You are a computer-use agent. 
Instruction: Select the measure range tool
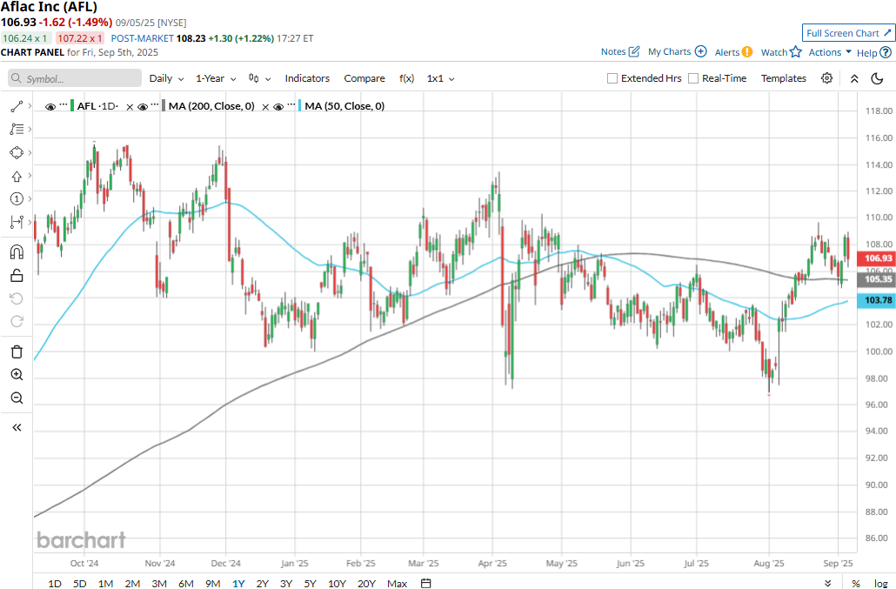[x=17, y=222]
